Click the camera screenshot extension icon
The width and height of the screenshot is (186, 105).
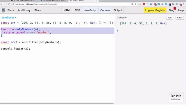pos(159,4)
